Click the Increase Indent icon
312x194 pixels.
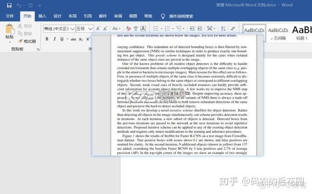coord(199,29)
